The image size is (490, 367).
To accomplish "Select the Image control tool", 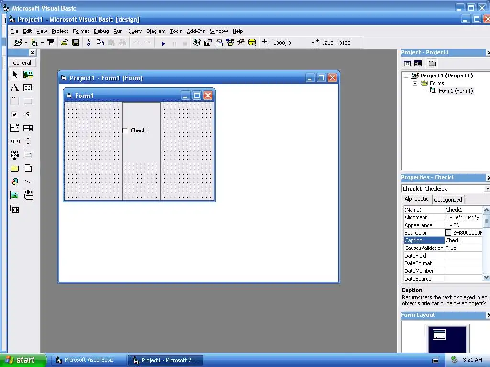I will click(x=15, y=195).
